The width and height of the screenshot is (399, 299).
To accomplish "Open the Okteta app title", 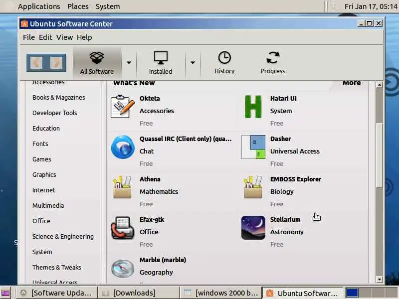I will [150, 99].
